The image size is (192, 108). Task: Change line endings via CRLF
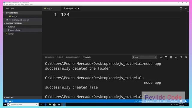(x=165, y=101)
